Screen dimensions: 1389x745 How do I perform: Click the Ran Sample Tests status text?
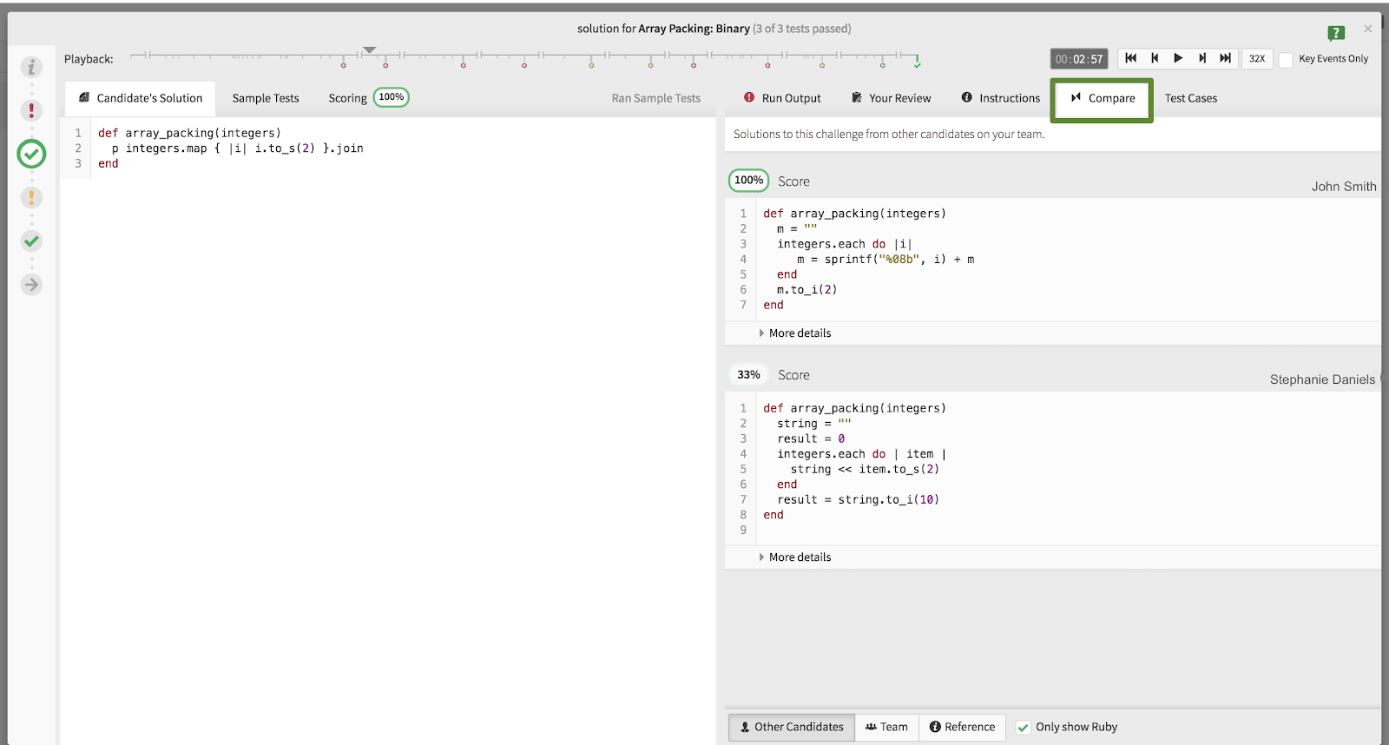coord(655,98)
